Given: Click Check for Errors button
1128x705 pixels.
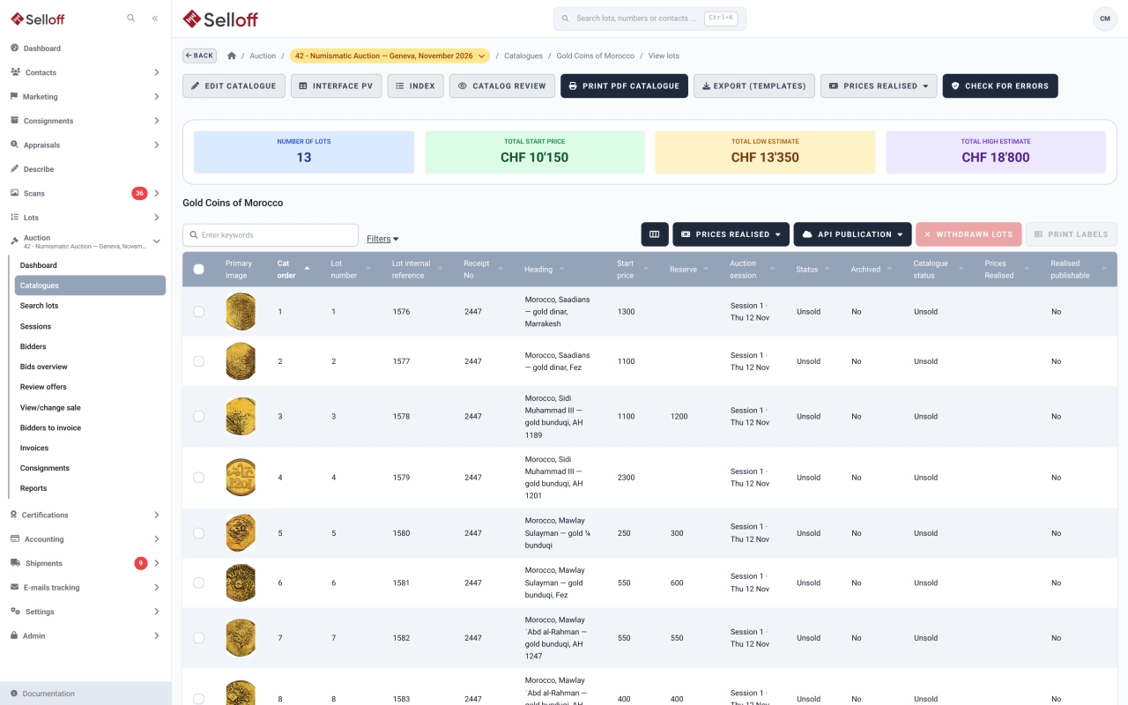Looking at the screenshot, I should pyautogui.click(x=1000, y=86).
